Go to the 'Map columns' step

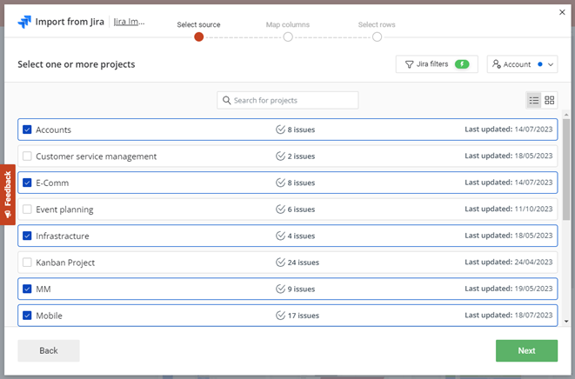coord(288,37)
